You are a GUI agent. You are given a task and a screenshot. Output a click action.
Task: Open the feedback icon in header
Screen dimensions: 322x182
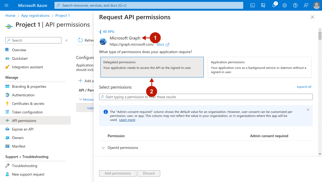306,5
